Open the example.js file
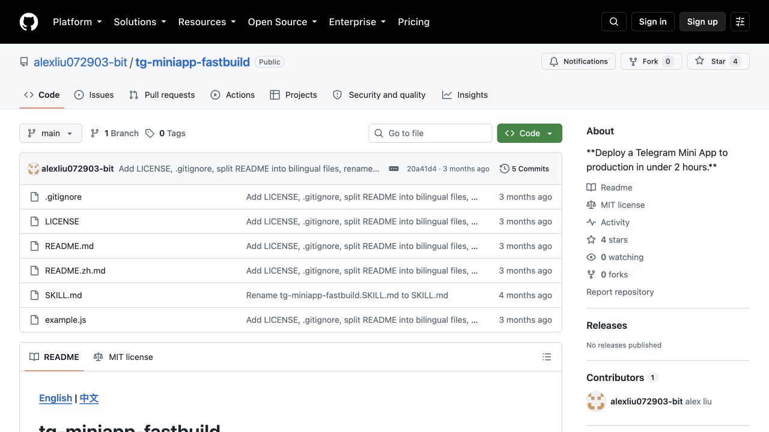Image resolution: width=769 pixels, height=432 pixels. point(65,320)
